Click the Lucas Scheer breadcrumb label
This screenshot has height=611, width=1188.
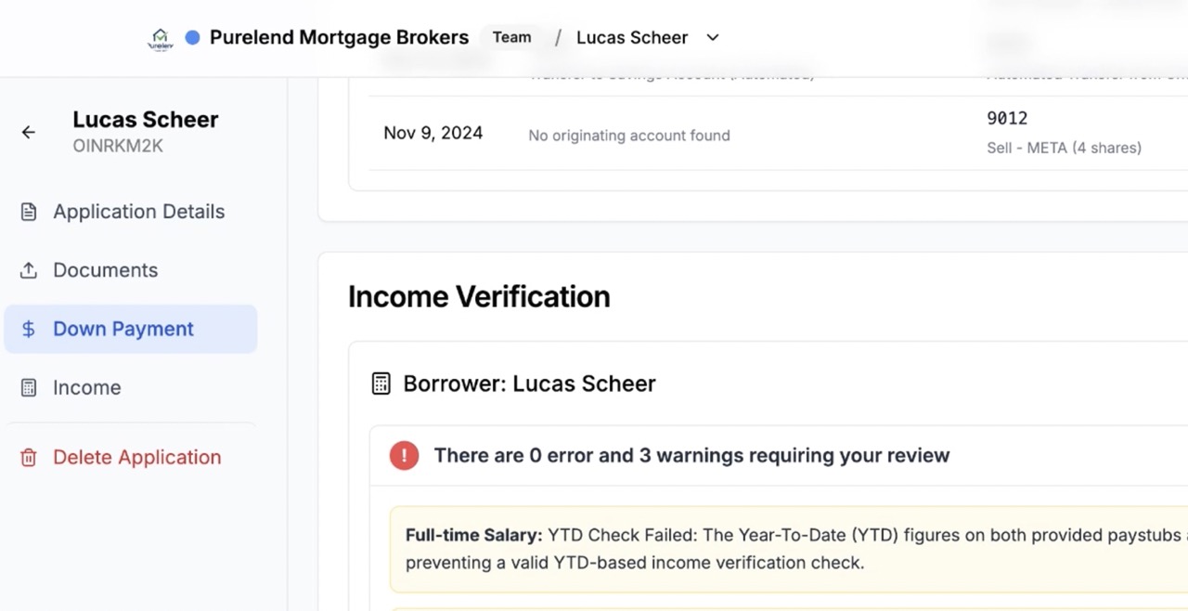click(631, 38)
